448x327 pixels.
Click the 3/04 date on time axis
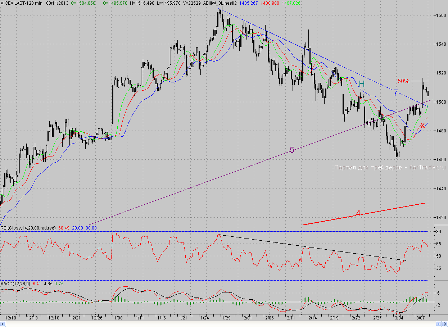[399, 318]
